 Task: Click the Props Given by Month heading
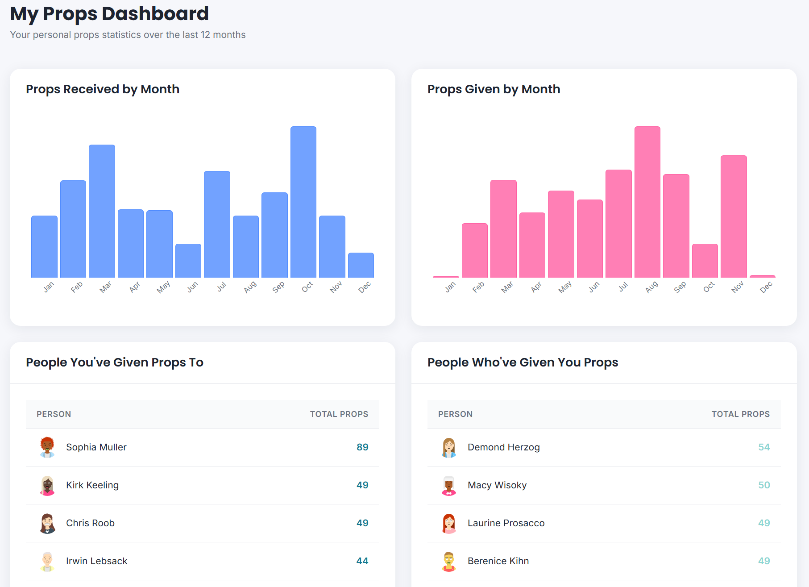pyautogui.click(x=494, y=89)
